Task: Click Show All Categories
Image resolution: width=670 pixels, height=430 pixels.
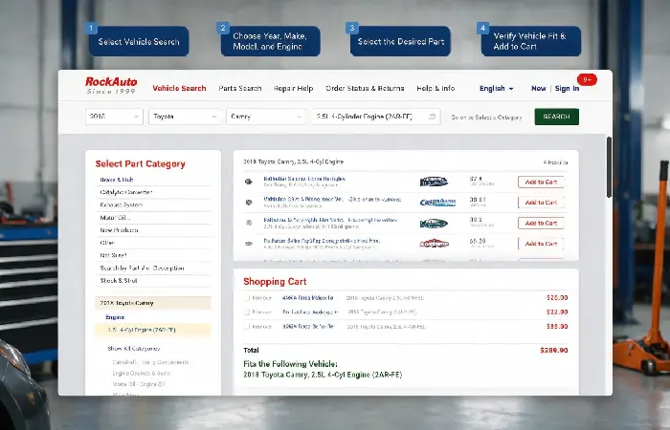Action: tap(134, 349)
